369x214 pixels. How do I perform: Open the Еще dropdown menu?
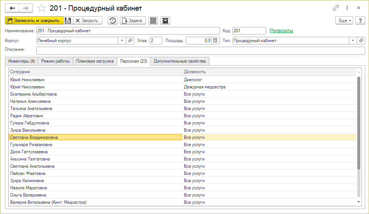pyautogui.click(x=344, y=20)
